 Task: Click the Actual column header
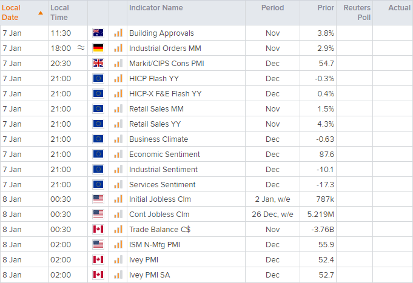[399, 8]
